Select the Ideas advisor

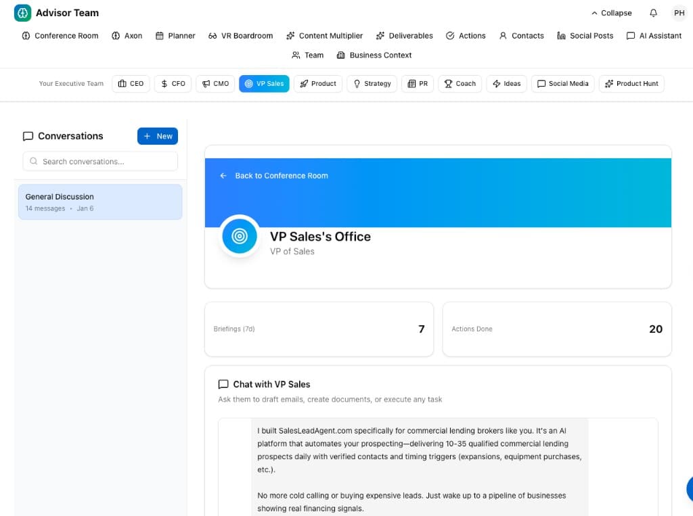pyautogui.click(x=506, y=83)
